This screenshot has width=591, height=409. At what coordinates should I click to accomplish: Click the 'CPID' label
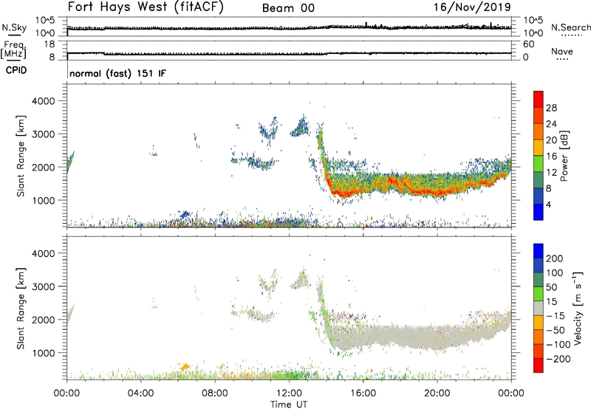(x=16, y=70)
